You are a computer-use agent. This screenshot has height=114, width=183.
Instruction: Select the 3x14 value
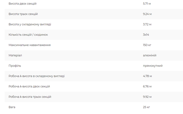coord(146,35)
